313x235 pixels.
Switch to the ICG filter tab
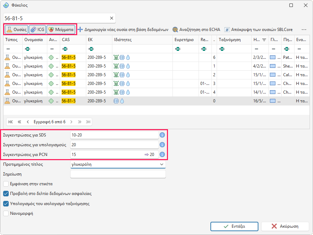[x=38, y=30]
